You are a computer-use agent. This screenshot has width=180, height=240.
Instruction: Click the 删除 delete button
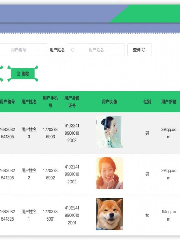click(x=23, y=74)
